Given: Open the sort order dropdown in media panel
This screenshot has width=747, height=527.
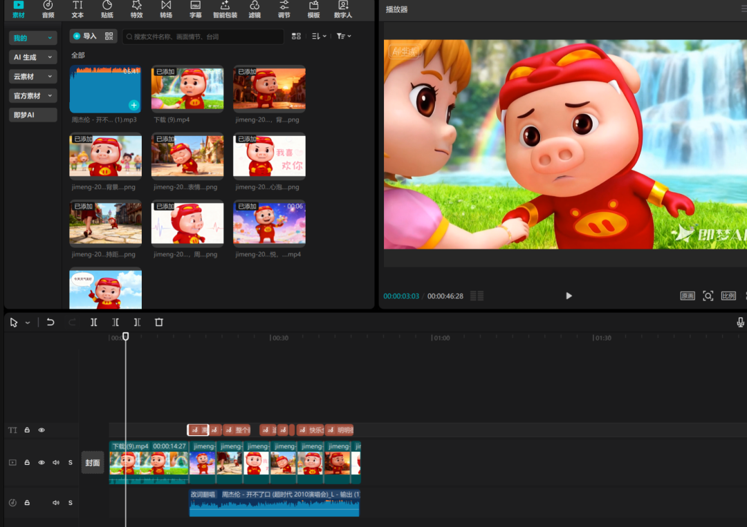Looking at the screenshot, I should pos(318,36).
